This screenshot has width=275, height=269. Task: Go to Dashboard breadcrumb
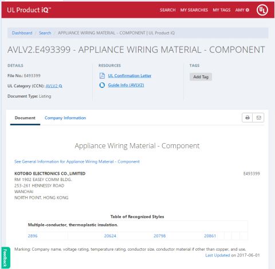tap(22, 33)
